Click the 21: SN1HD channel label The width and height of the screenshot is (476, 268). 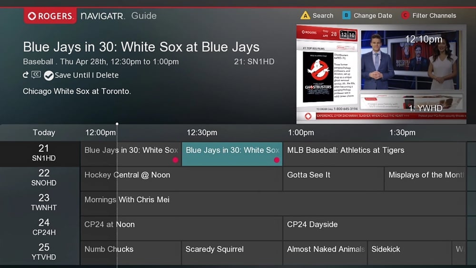tap(254, 62)
